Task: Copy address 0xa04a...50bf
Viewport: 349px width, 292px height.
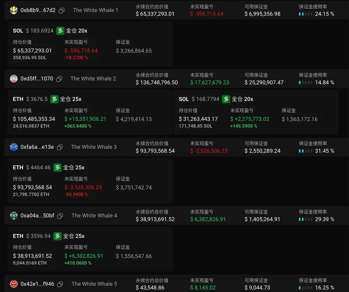Action: [x=60, y=216]
